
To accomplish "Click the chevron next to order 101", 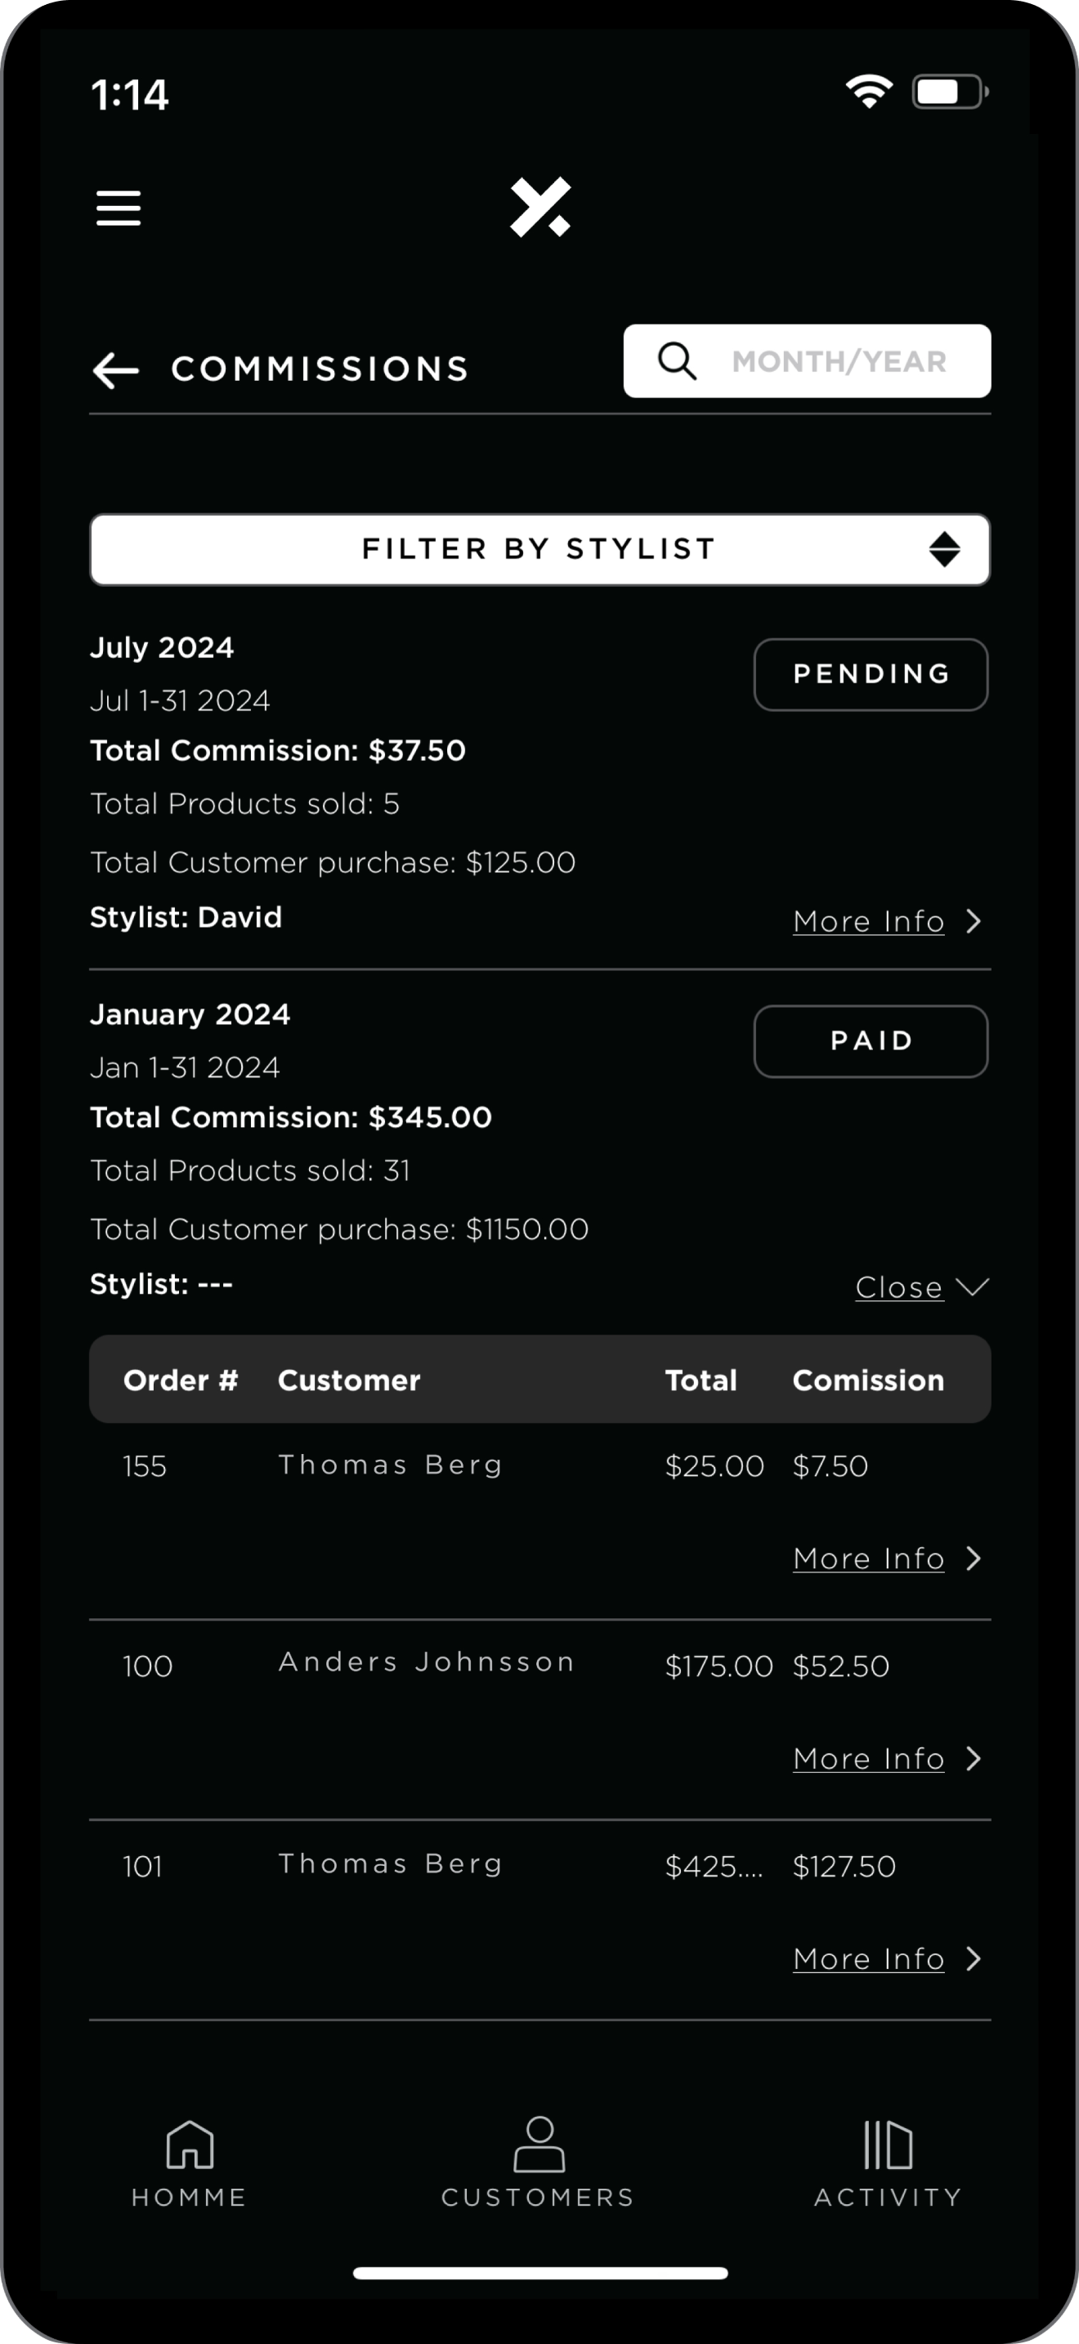I will 974,1959.
